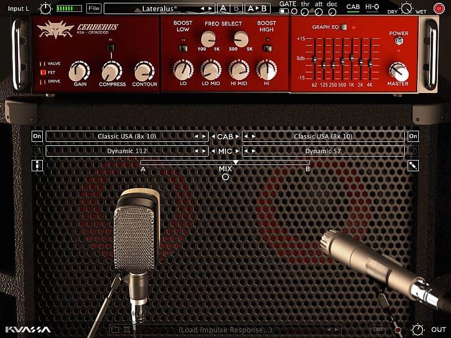Copy settings A to B
The width and height of the screenshot is (451, 338).
(257, 8)
